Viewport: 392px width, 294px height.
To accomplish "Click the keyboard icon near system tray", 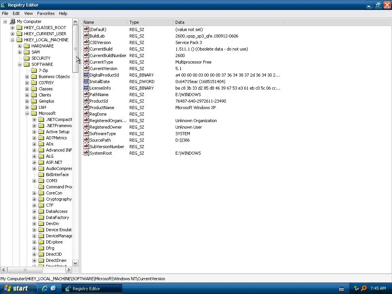I will pos(341,289).
